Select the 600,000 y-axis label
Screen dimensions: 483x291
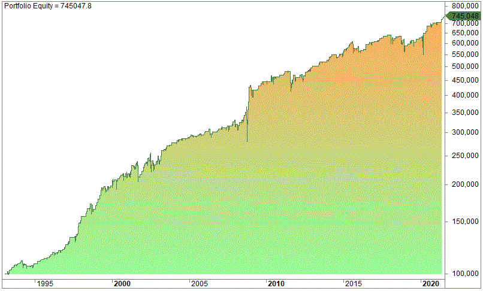[x=465, y=43]
